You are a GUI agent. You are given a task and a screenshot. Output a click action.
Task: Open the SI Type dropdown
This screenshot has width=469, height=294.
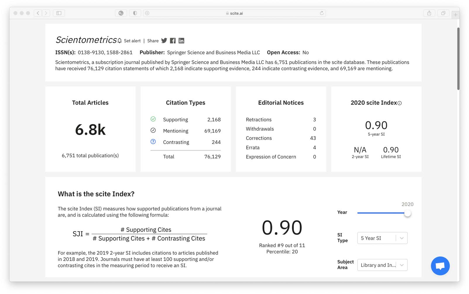coord(382,238)
